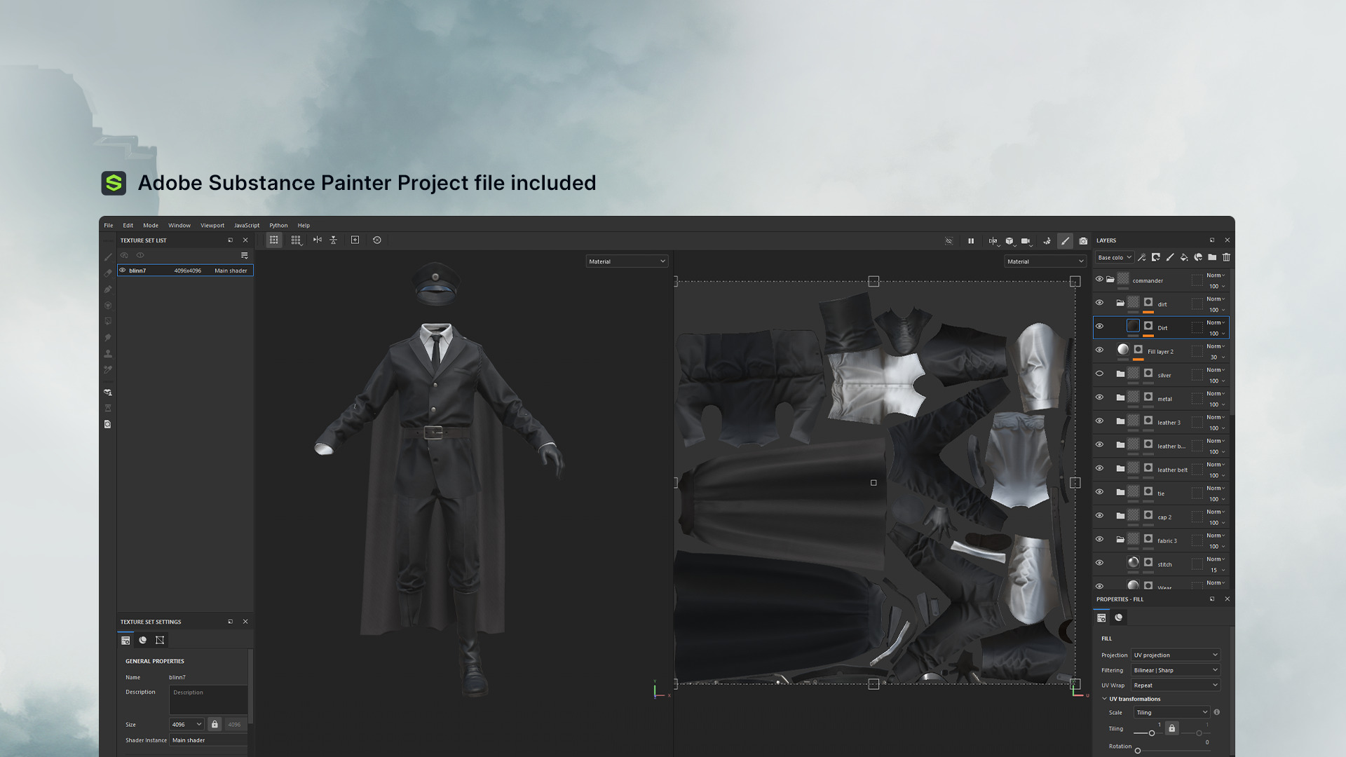This screenshot has width=1346, height=757.
Task: Toggle visibility of the tie layer
Action: (x=1099, y=492)
